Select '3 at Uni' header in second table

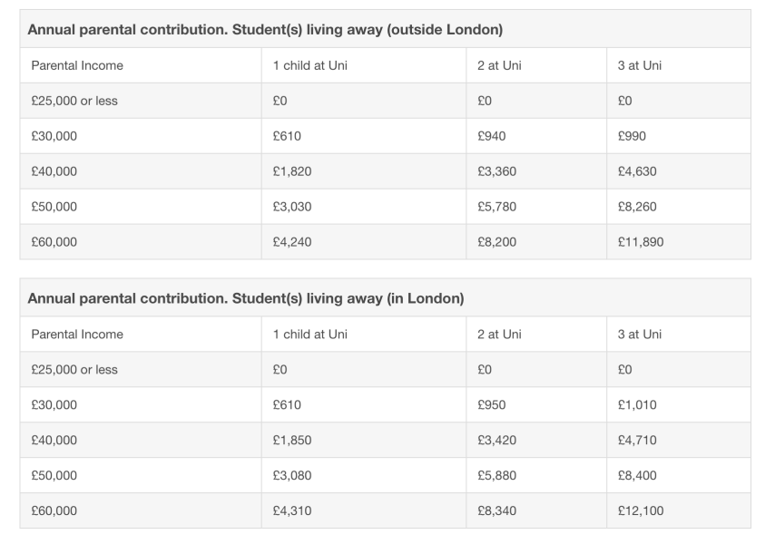639,335
